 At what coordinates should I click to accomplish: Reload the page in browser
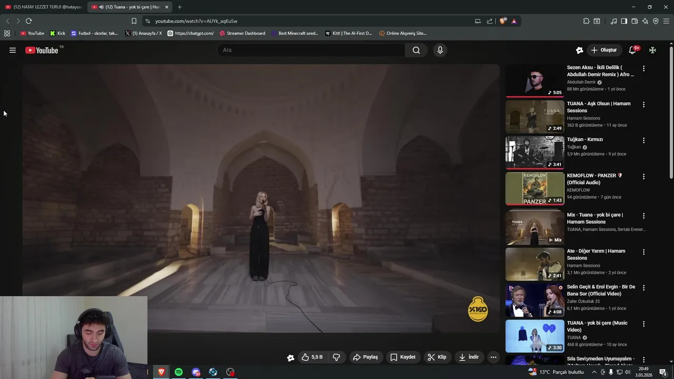28,21
